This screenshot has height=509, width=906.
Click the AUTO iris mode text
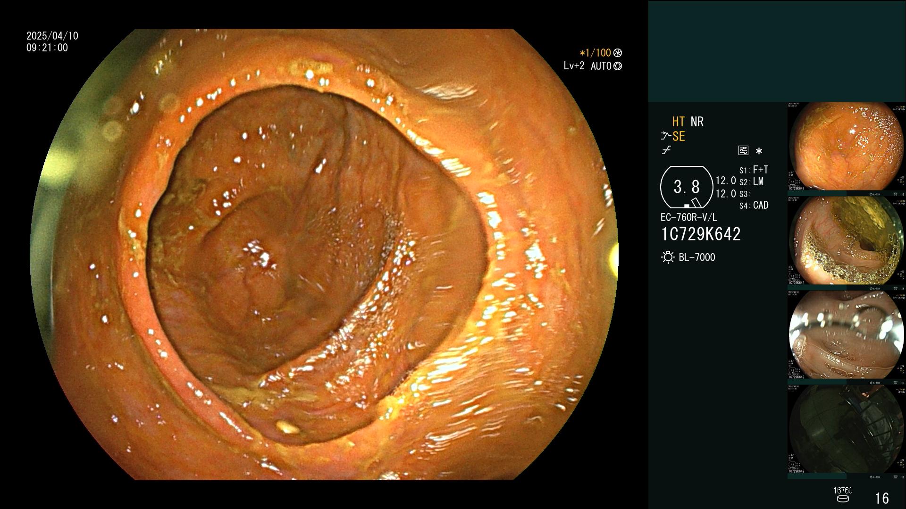(601, 66)
